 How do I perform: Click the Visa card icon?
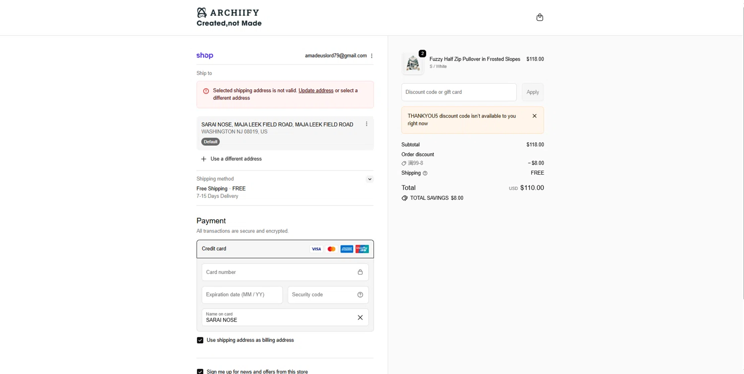[x=316, y=249]
